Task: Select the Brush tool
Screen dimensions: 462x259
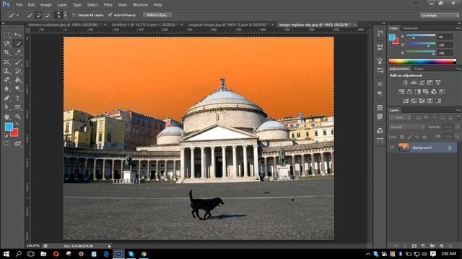Action: (17, 62)
